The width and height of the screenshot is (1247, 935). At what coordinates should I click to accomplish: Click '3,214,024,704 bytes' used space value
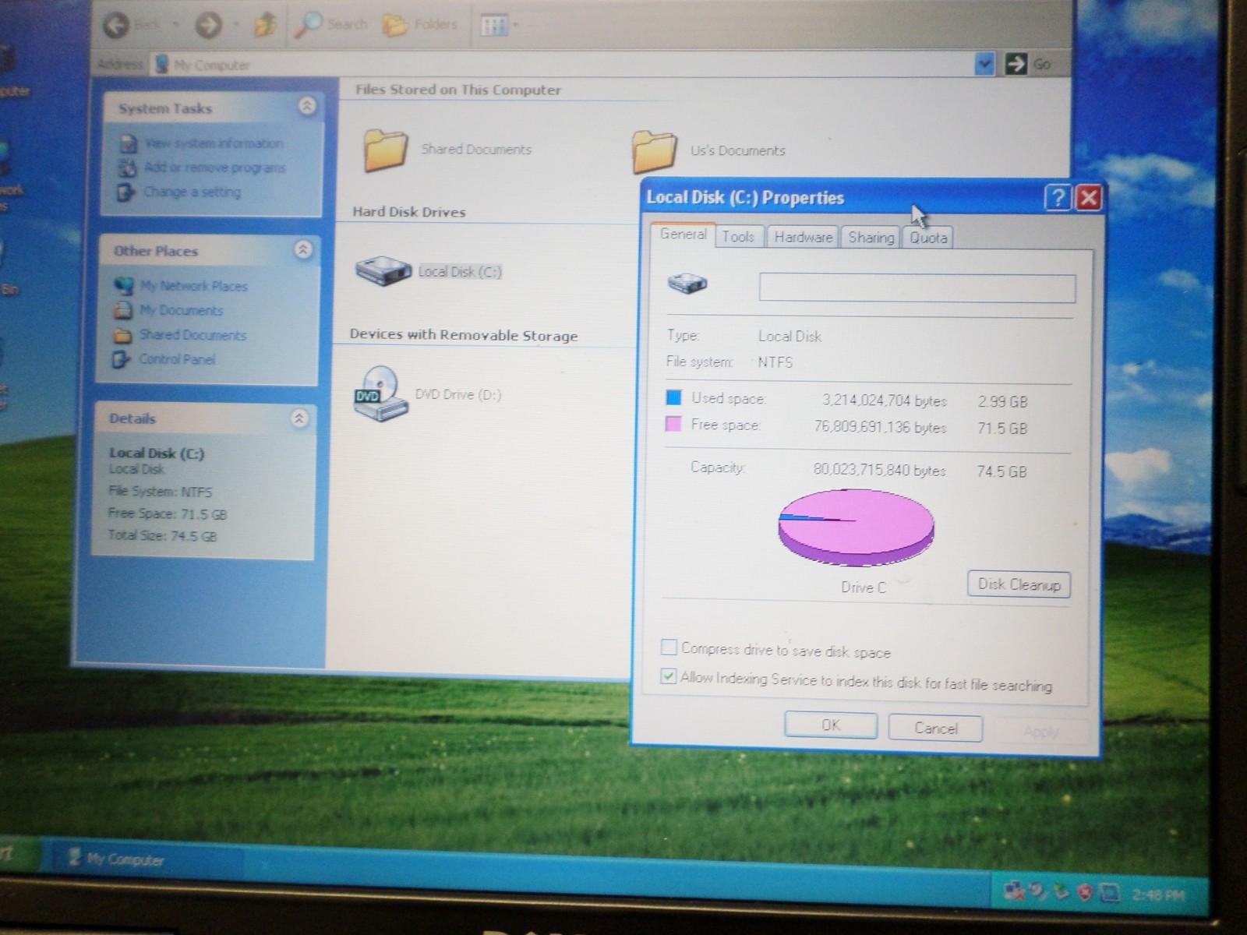pos(885,400)
